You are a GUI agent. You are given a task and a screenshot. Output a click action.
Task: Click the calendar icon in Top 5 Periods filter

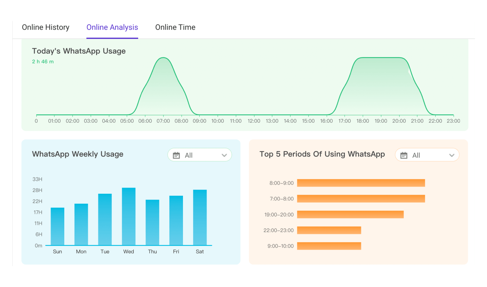click(404, 155)
